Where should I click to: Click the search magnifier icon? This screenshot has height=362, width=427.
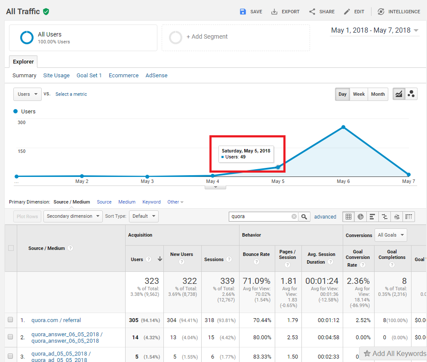click(304, 216)
